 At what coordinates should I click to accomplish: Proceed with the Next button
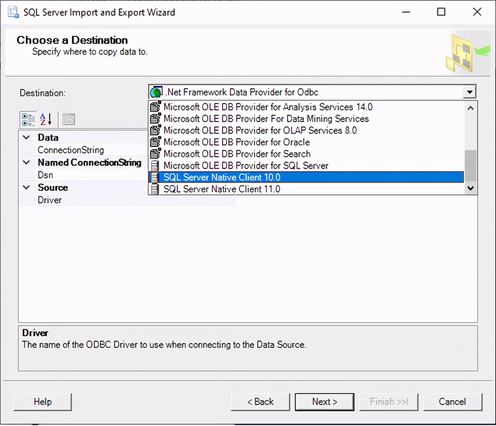324,402
